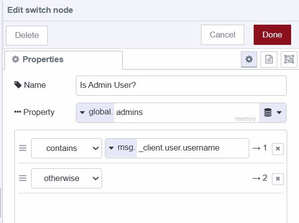Click the Delete button
Image resolution: width=299 pixels, height=223 pixels.
tap(27, 35)
